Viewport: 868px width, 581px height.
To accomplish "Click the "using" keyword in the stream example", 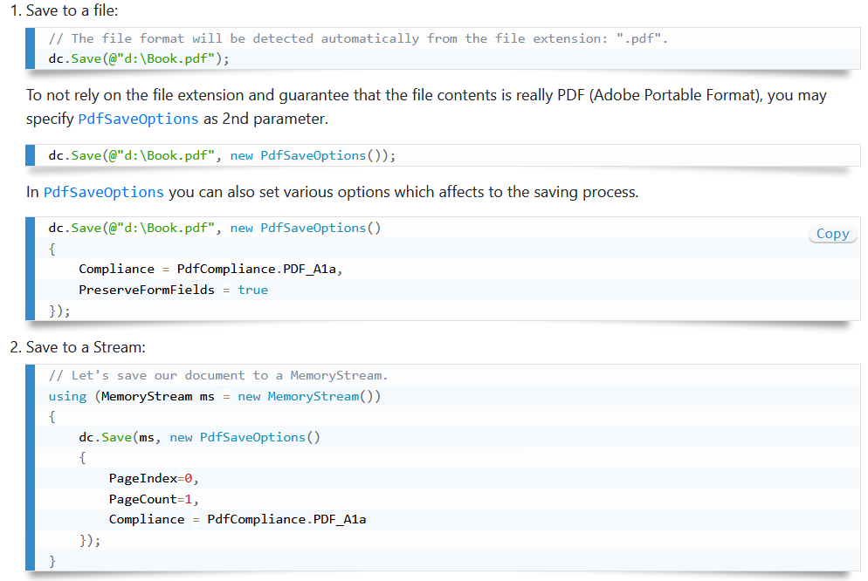I will coord(67,396).
